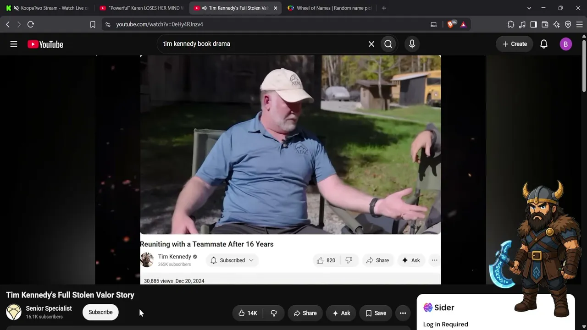Open Leo AI assistant
This screenshot has height=330, width=587.
tap(556, 24)
